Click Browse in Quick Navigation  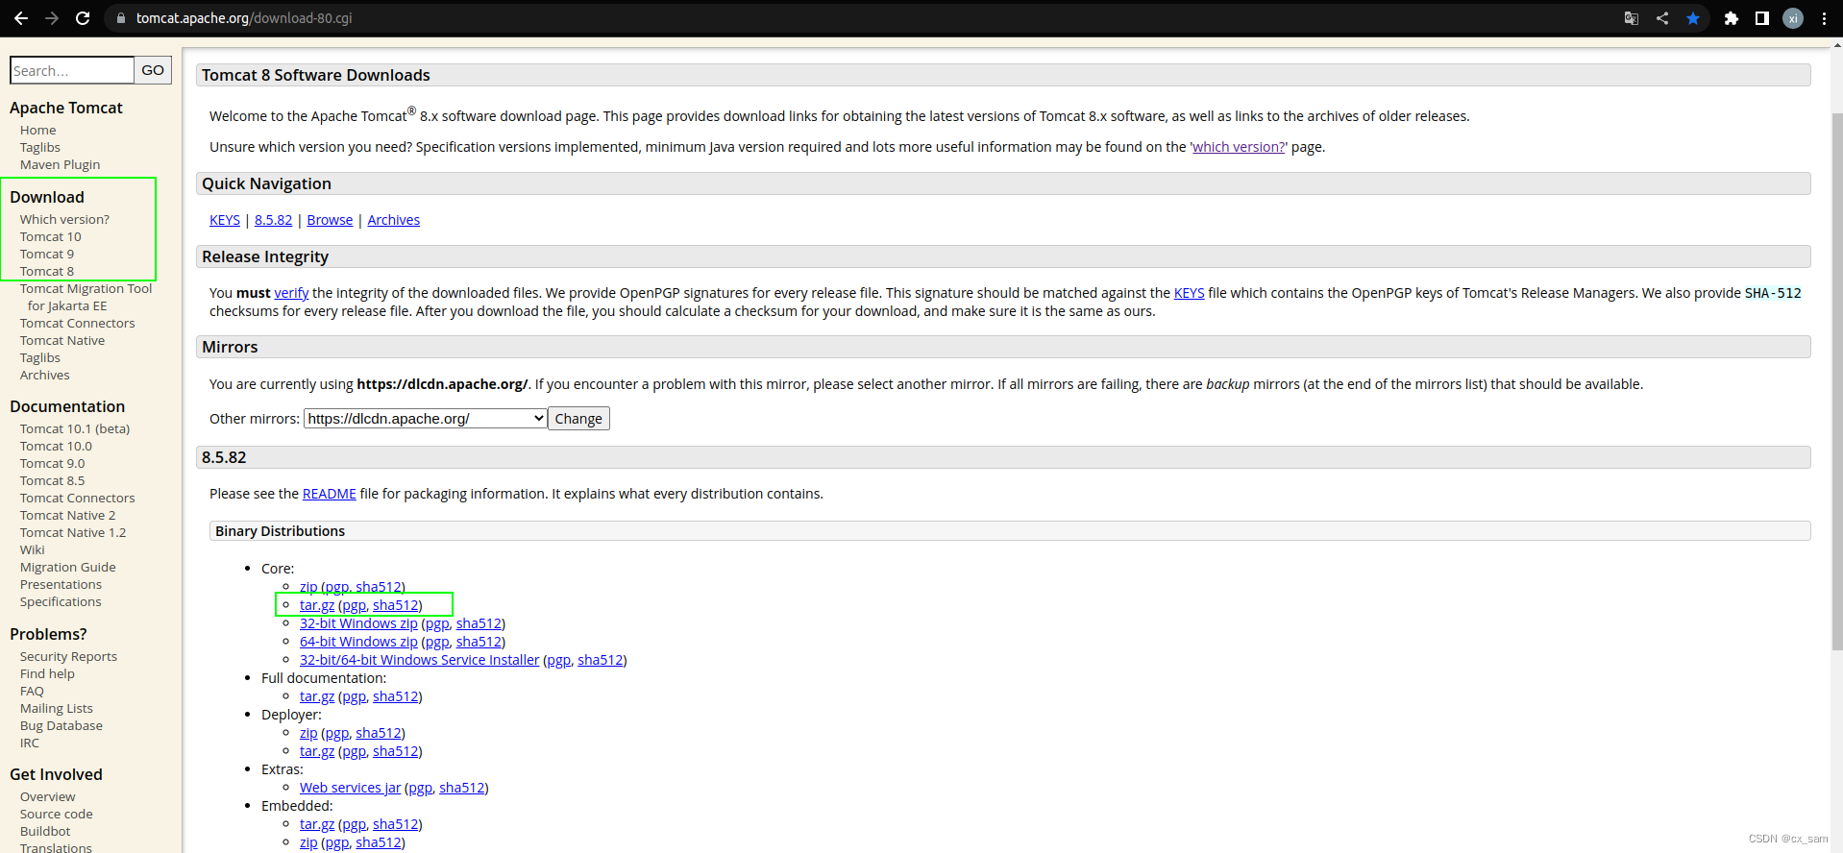(330, 220)
